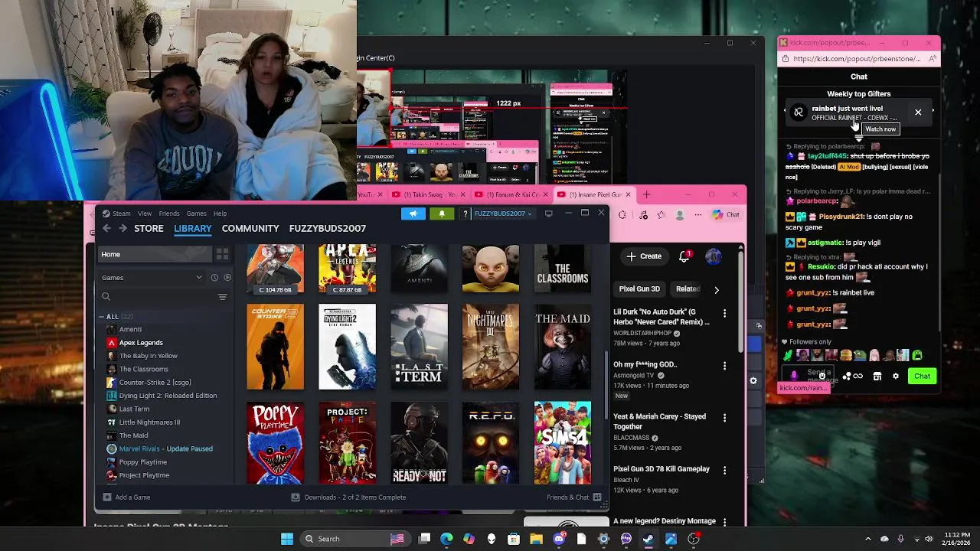The image size is (980, 551).
Task: Open Kick chat settings gear icon
Action: [895, 377]
